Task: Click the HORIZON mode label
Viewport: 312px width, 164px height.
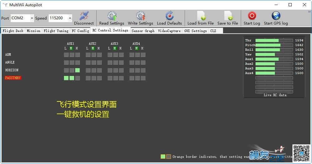Action: (12, 70)
